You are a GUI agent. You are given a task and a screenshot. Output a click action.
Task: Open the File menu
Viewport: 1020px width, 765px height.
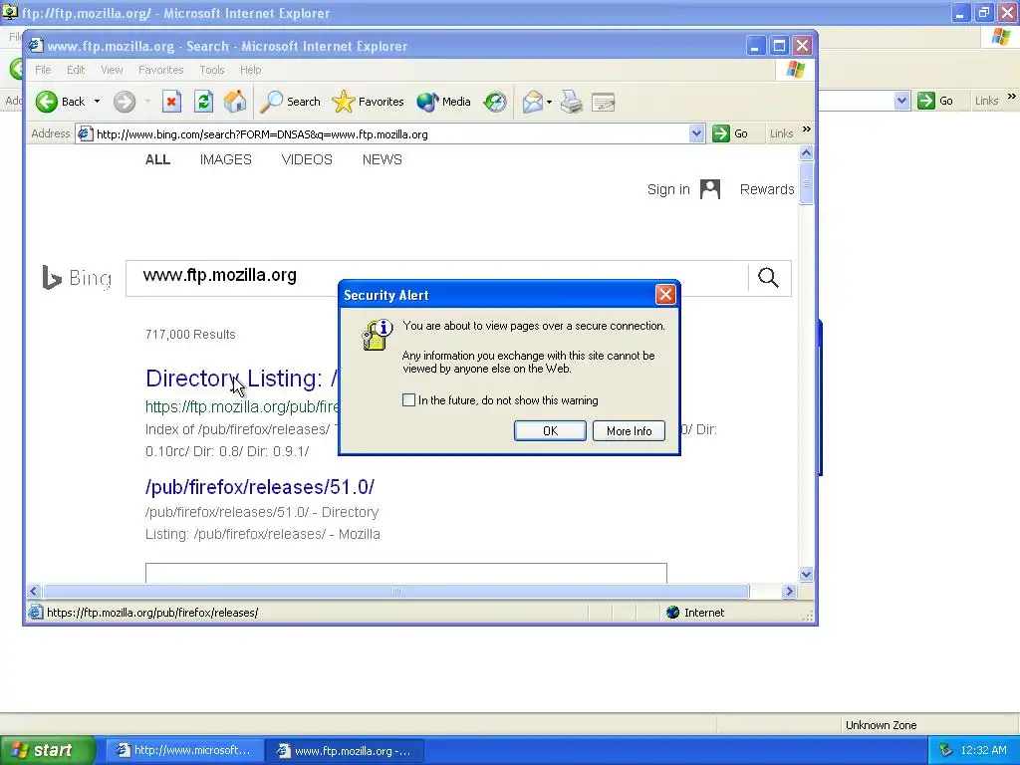coord(43,70)
